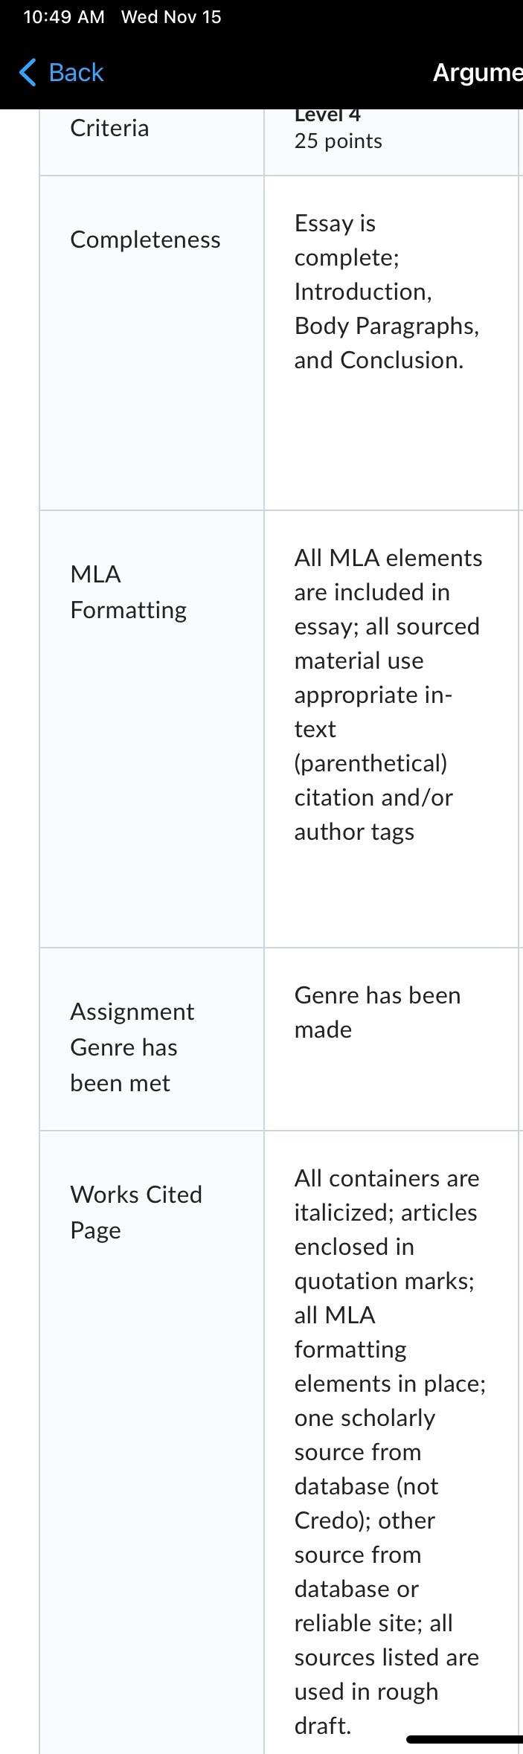The width and height of the screenshot is (523, 1754).
Task: Tap the sources listed are used text
Action: pyautogui.click(x=386, y=1674)
